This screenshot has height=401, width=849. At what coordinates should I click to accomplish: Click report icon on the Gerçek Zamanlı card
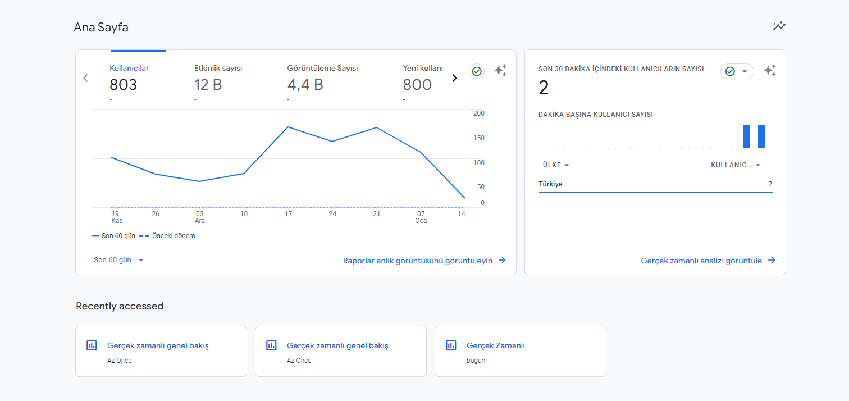[451, 345]
